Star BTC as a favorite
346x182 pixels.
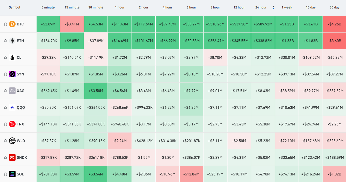point(5,24)
